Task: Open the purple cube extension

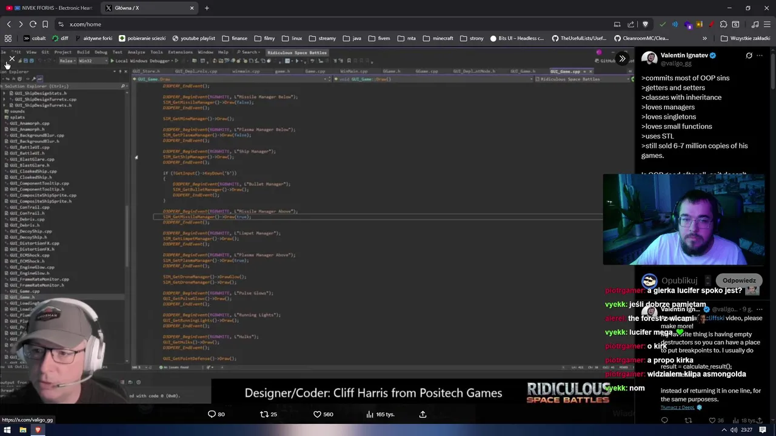Action: (687, 25)
